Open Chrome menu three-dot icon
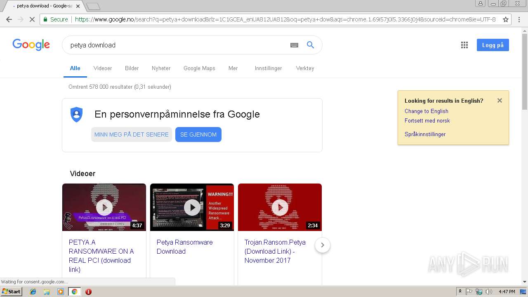 (519, 19)
